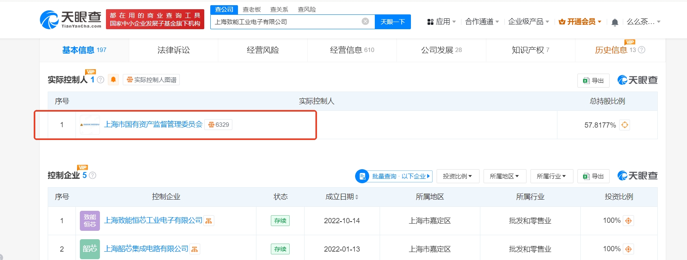Viewport: 687px width, 260px height.
Task: Click the investment ratio icon in the 致能恒芯 row
Action: point(628,221)
